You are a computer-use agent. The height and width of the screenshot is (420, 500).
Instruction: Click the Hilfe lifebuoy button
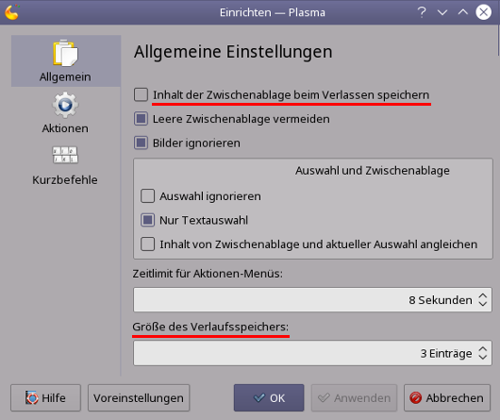click(x=45, y=397)
